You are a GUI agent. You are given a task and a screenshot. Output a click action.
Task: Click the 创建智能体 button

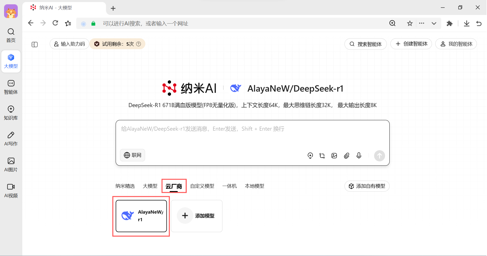pos(411,44)
